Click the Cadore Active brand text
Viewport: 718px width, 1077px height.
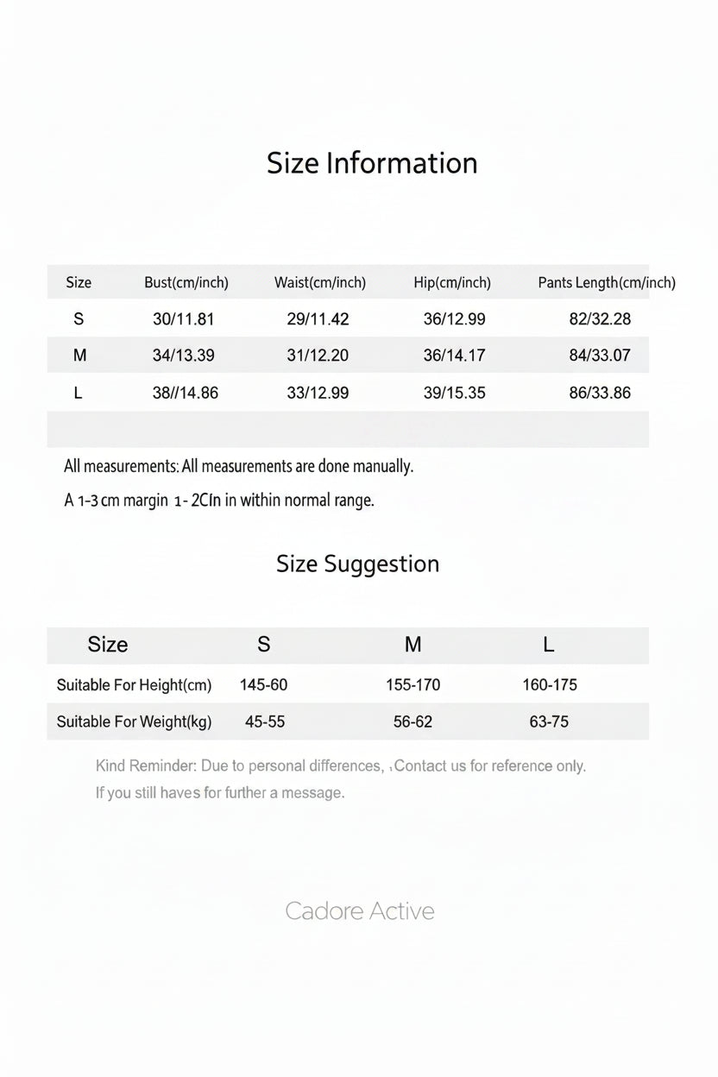coord(360,911)
